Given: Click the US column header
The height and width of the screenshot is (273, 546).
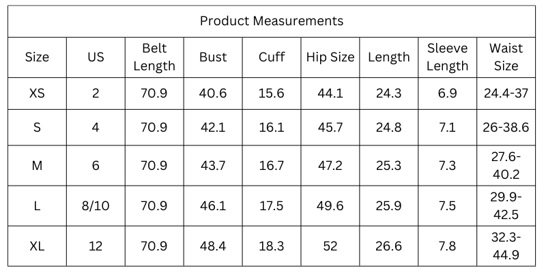Looking at the screenshot, I should (x=96, y=57).
